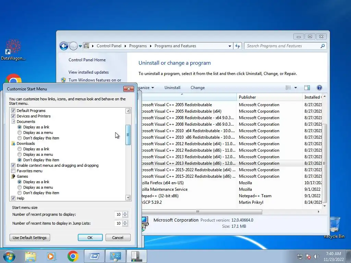Click Uninstall in the toolbar
351x263 pixels.
click(172, 88)
